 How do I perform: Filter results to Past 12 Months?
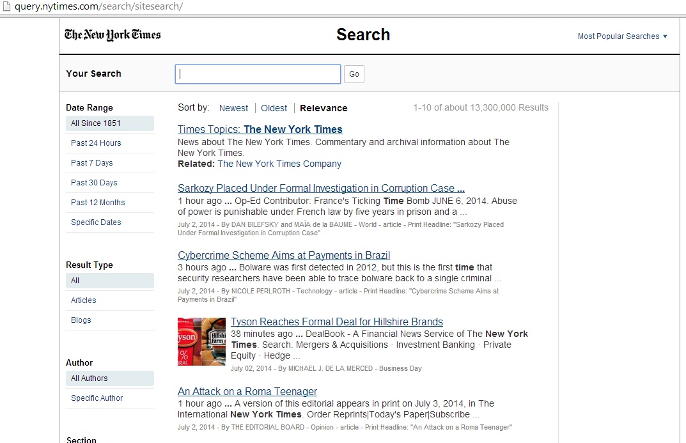(x=98, y=203)
